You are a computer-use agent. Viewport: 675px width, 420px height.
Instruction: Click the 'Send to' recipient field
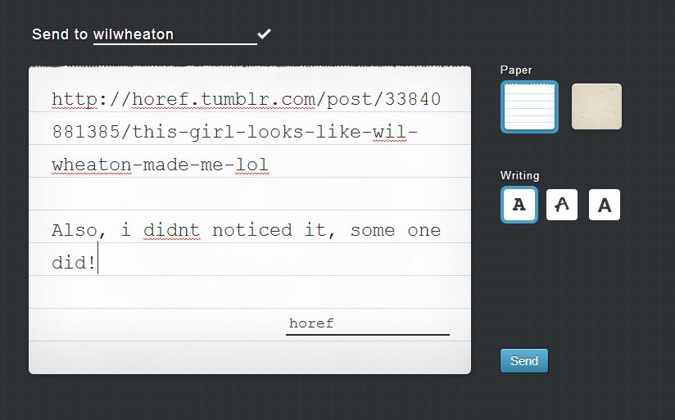(174, 35)
